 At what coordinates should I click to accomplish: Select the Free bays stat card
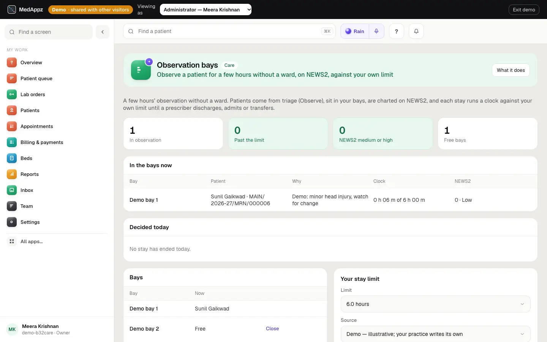pos(488,133)
